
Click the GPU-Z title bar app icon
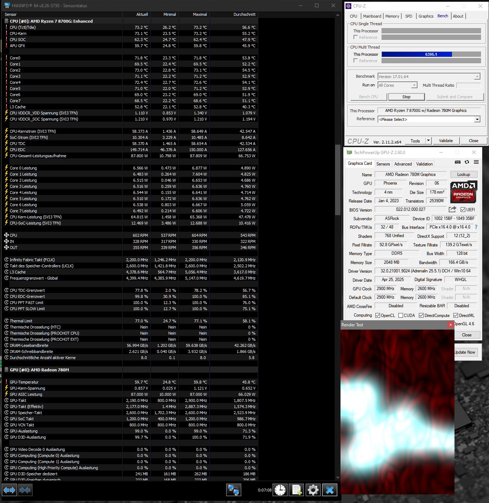click(x=349, y=153)
